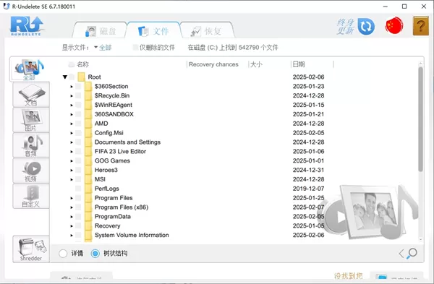Sort by the 大小 column header
The width and height of the screenshot is (434, 284).
(x=256, y=64)
